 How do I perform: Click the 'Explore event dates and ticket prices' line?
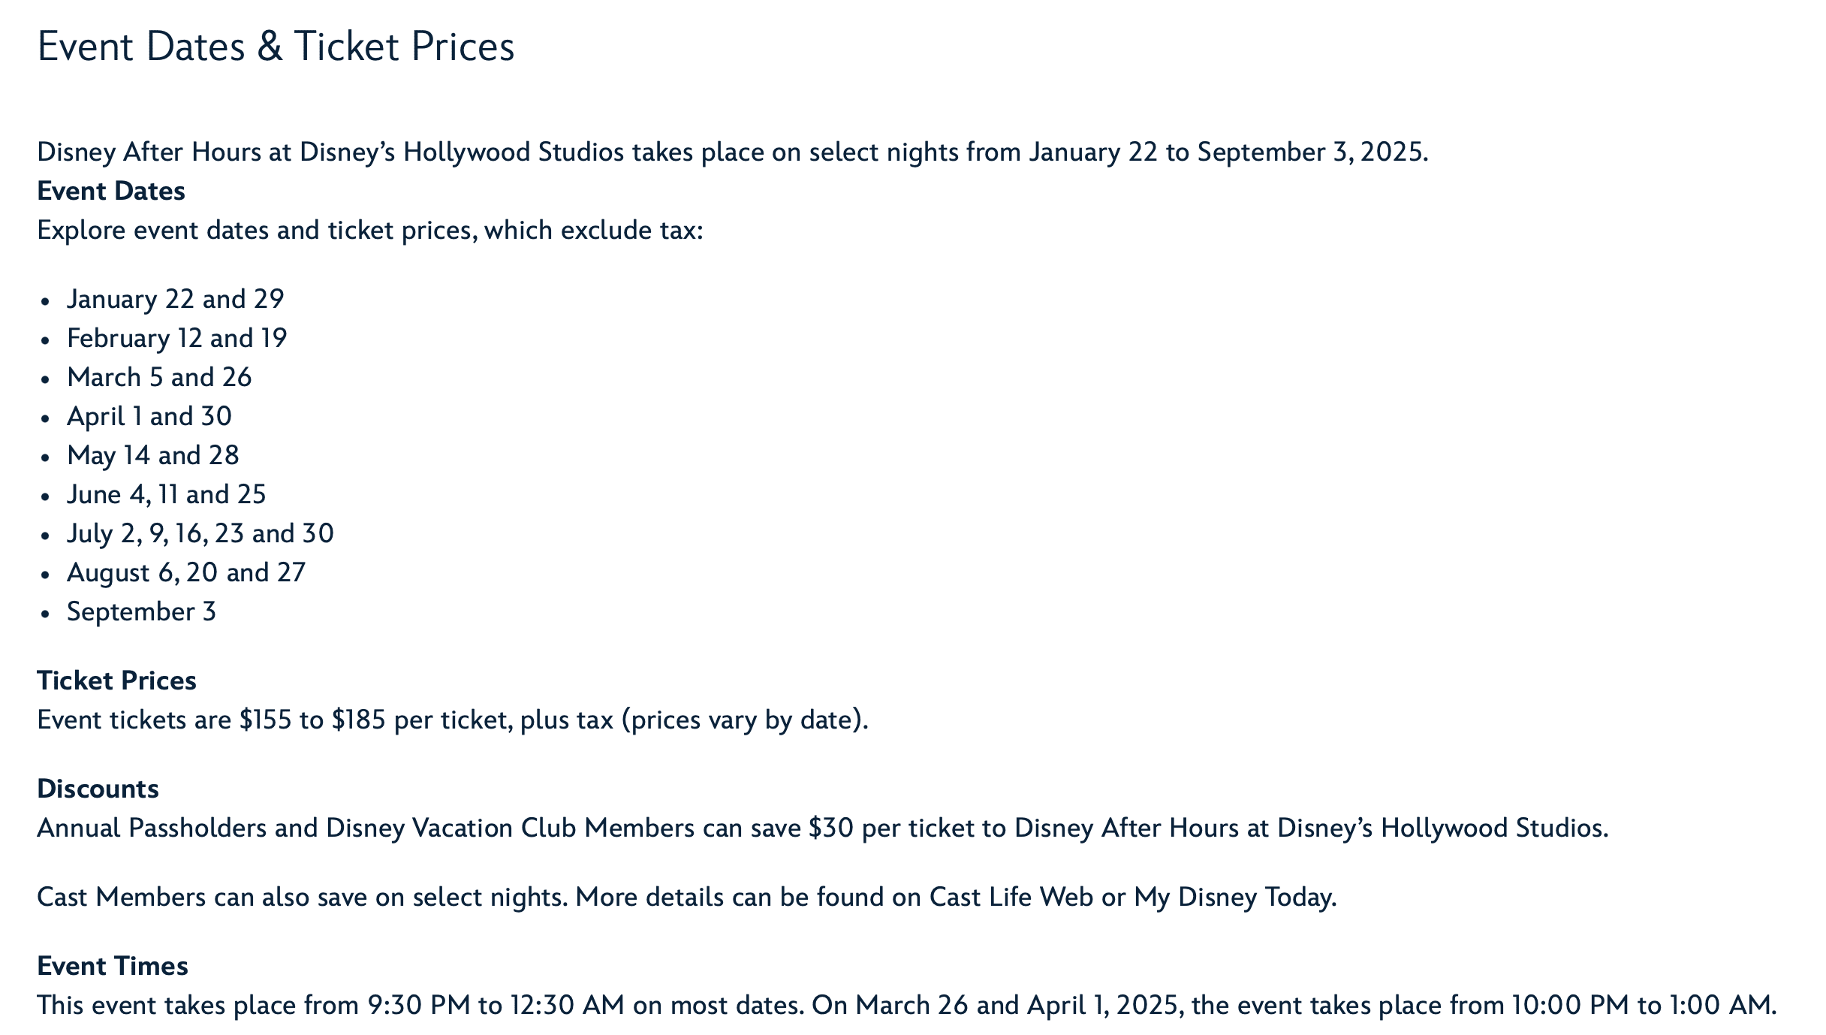point(370,230)
